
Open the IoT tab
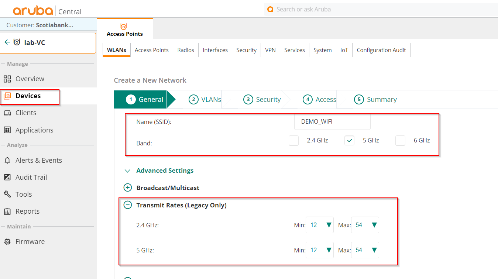click(x=344, y=50)
